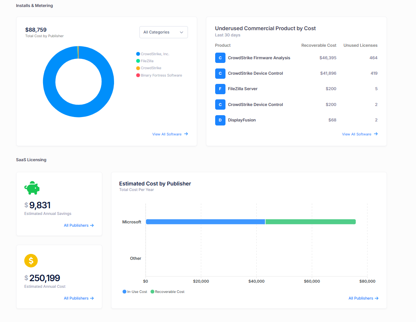
Task: Click the CrowdStrike Firmware Analysis product icon
Action: (x=220, y=58)
